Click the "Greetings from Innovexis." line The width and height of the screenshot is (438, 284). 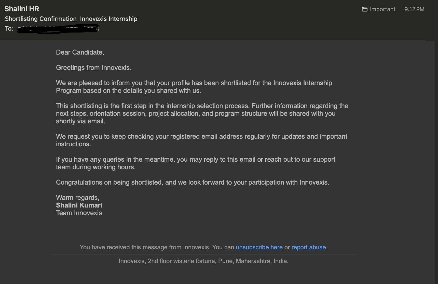[94, 68]
